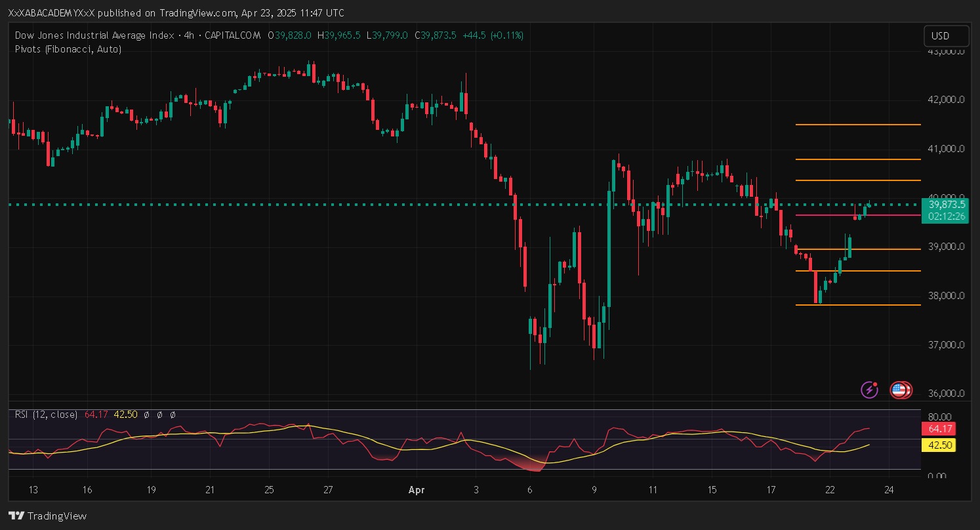980x530 pixels.
Task: Click the Apr label on the time axis
Action: point(416,490)
